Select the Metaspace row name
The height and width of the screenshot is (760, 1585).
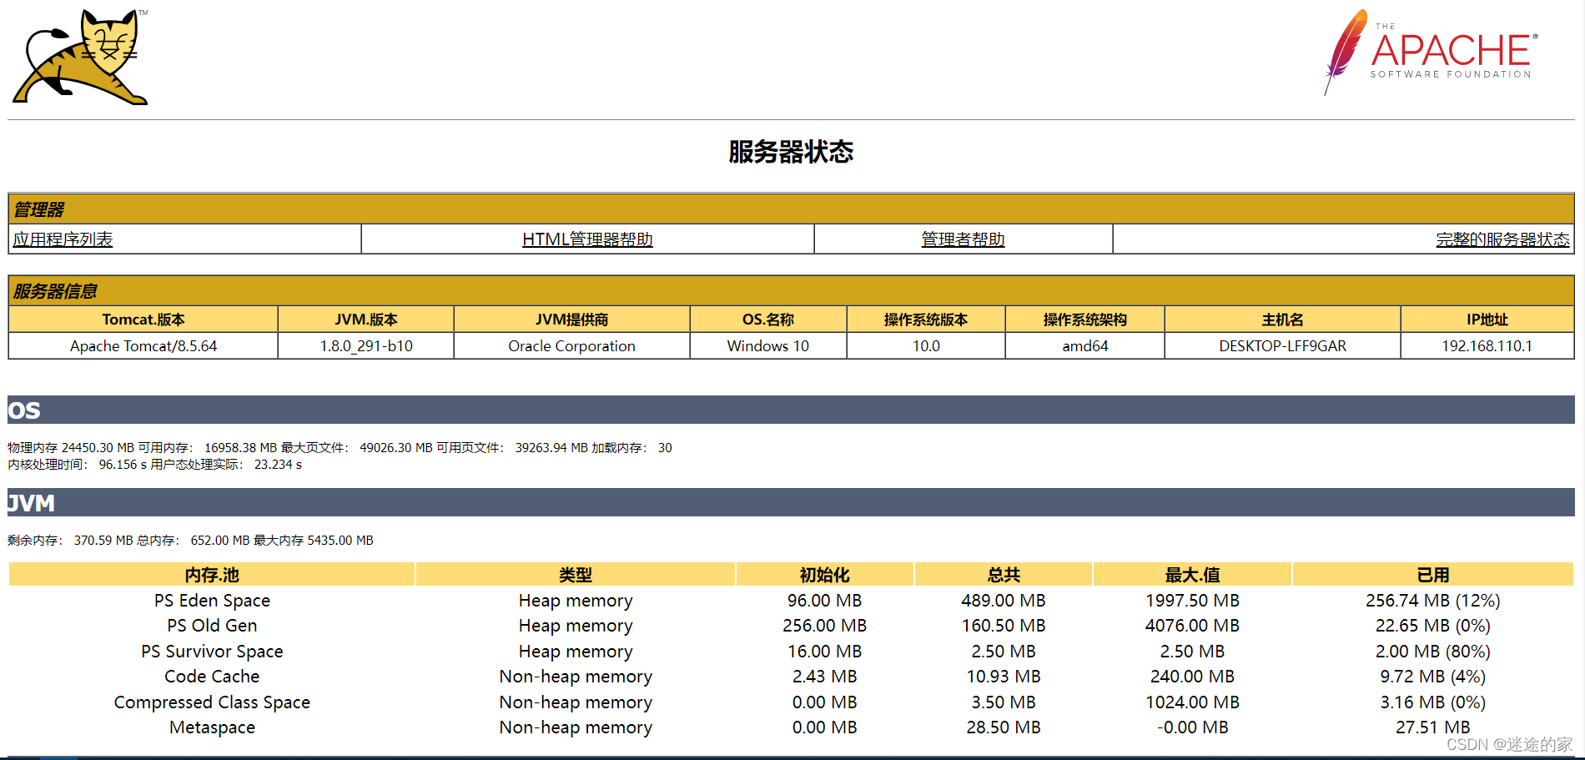click(212, 727)
